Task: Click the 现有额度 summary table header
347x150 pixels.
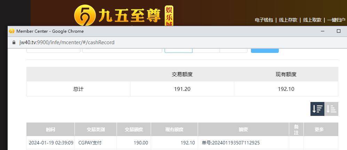Action: pos(286,74)
